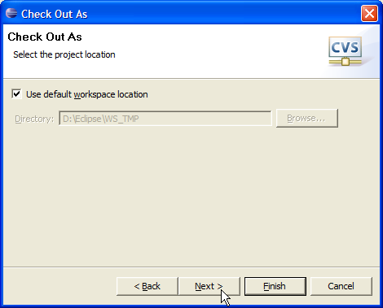This screenshot has width=383, height=308.
Task: Click the 'Directory:' field label
Action: pos(34,119)
